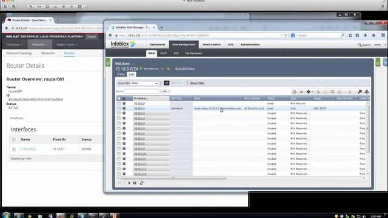Click the print icon in the IPAM toolbar
This screenshot has width=388, height=218.
click(x=366, y=91)
